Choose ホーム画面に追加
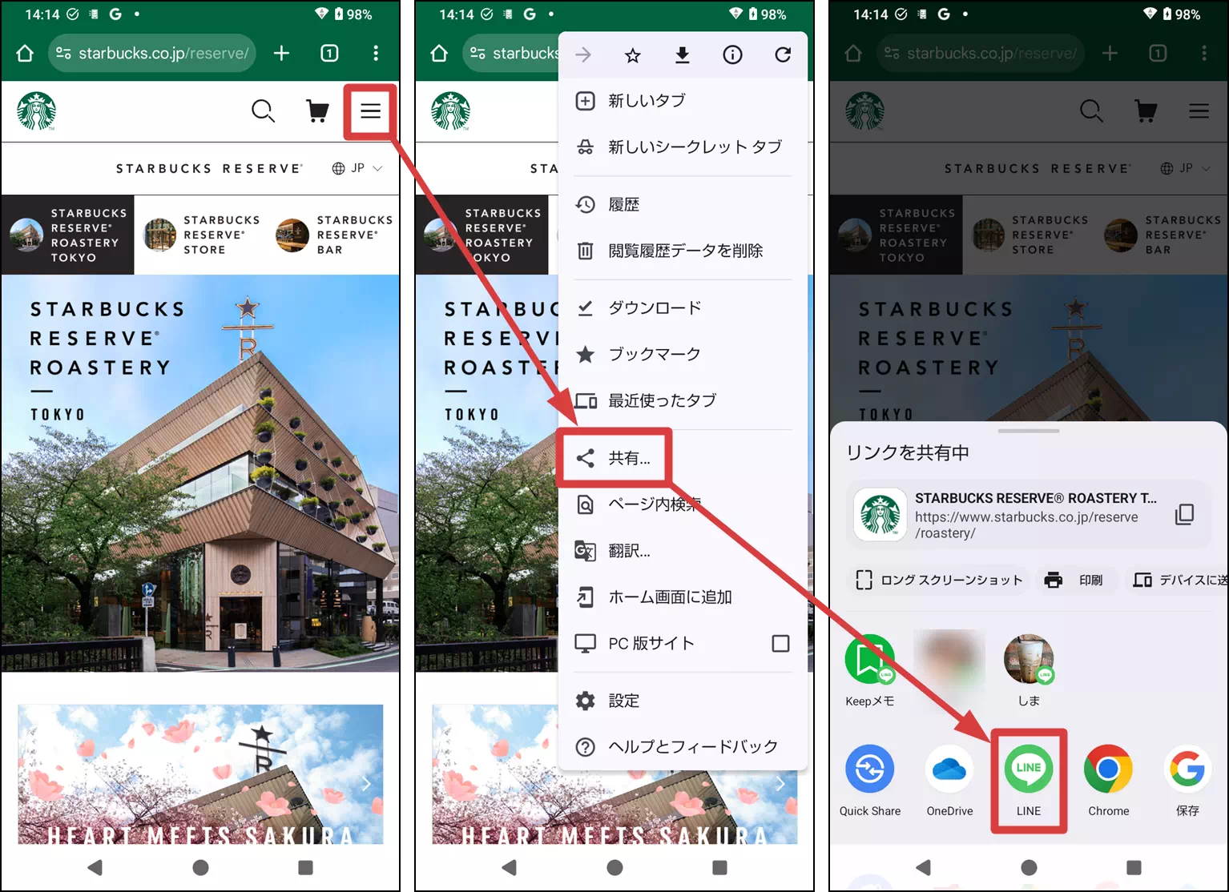This screenshot has width=1229, height=892. 683,597
